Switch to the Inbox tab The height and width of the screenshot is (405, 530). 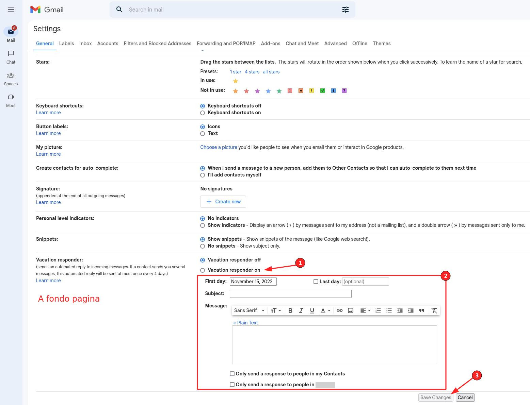coord(85,44)
